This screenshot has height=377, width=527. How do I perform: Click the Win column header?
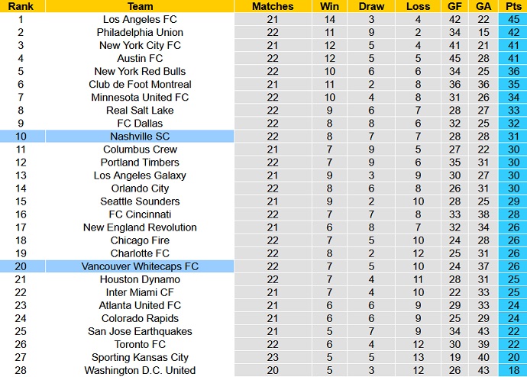point(330,6)
